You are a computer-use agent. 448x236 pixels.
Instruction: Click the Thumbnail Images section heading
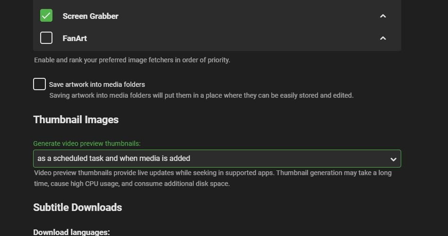[x=76, y=120]
